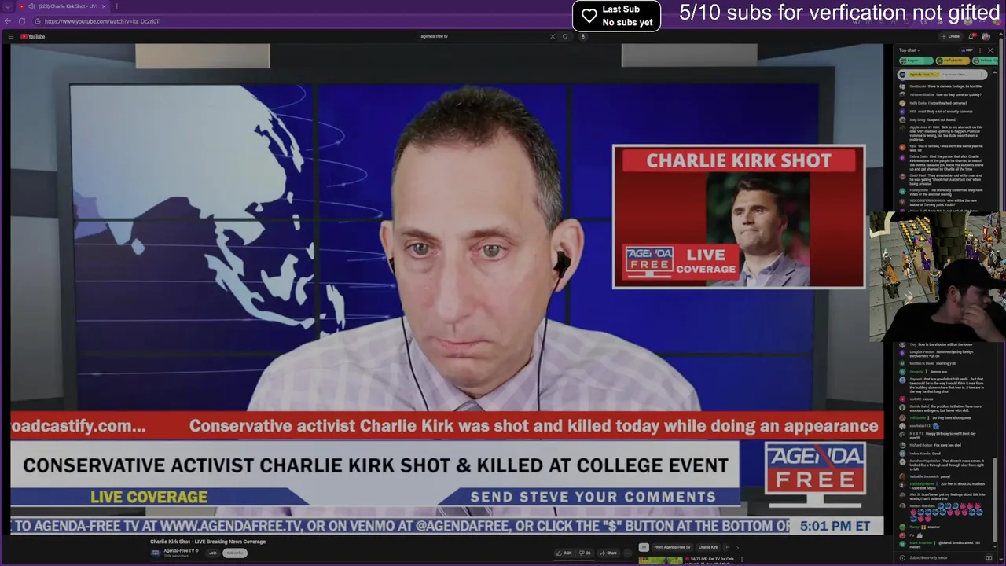This screenshot has width=1006, height=566.
Task: Open a new browser tab
Action: 116,6
